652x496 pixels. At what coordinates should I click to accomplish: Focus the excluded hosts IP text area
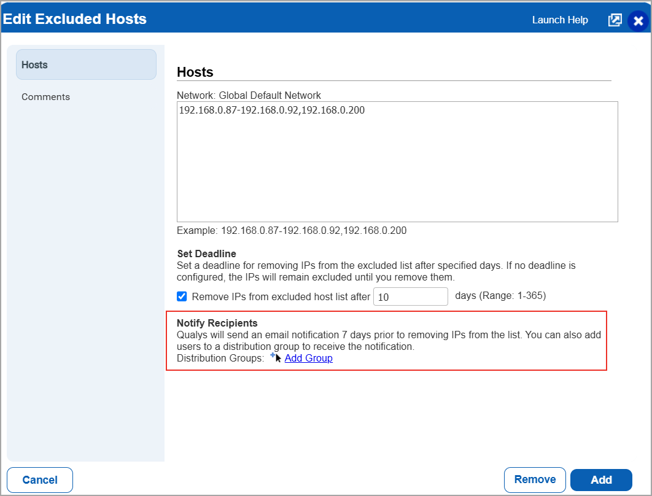pos(397,161)
